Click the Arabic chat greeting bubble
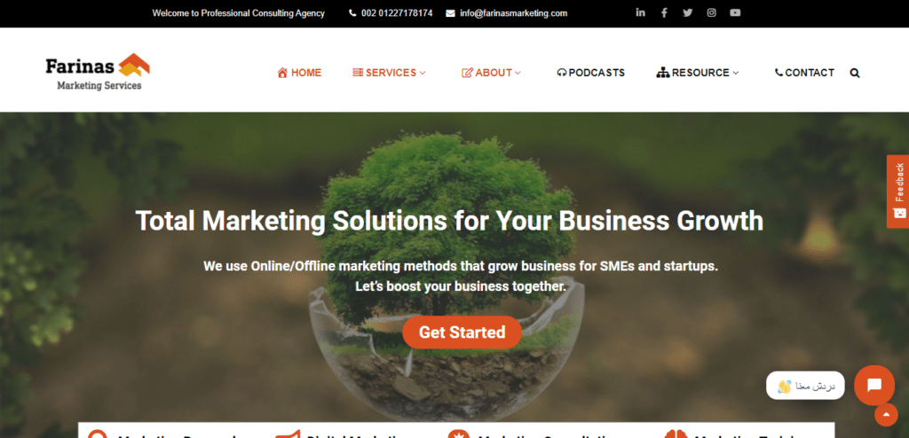 pyautogui.click(x=805, y=386)
